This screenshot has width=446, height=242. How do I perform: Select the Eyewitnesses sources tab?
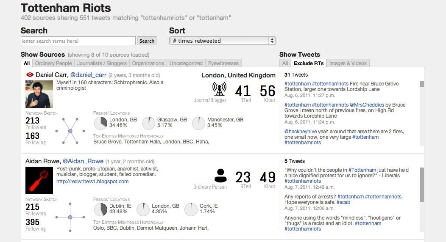(x=223, y=63)
